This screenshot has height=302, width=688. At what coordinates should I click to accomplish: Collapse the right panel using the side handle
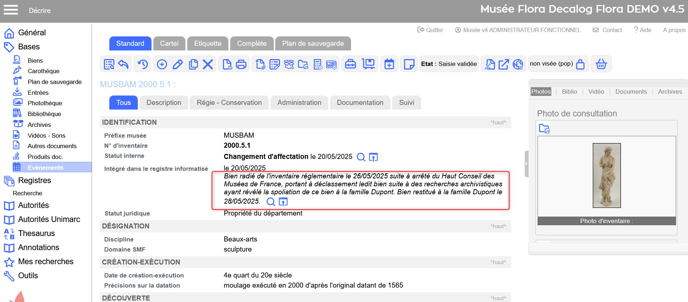coord(526,164)
